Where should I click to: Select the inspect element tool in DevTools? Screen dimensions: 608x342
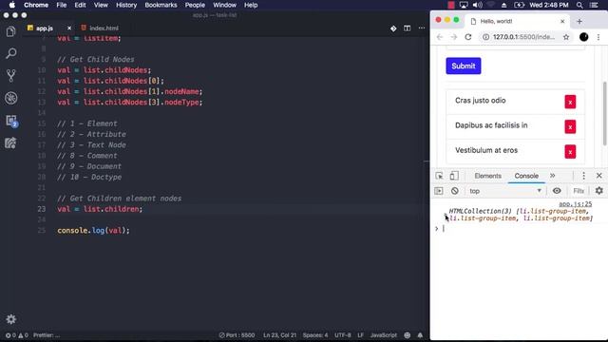439,176
